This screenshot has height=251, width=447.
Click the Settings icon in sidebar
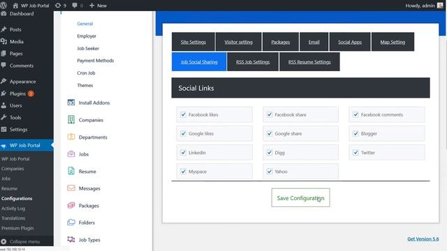pos(3,129)
